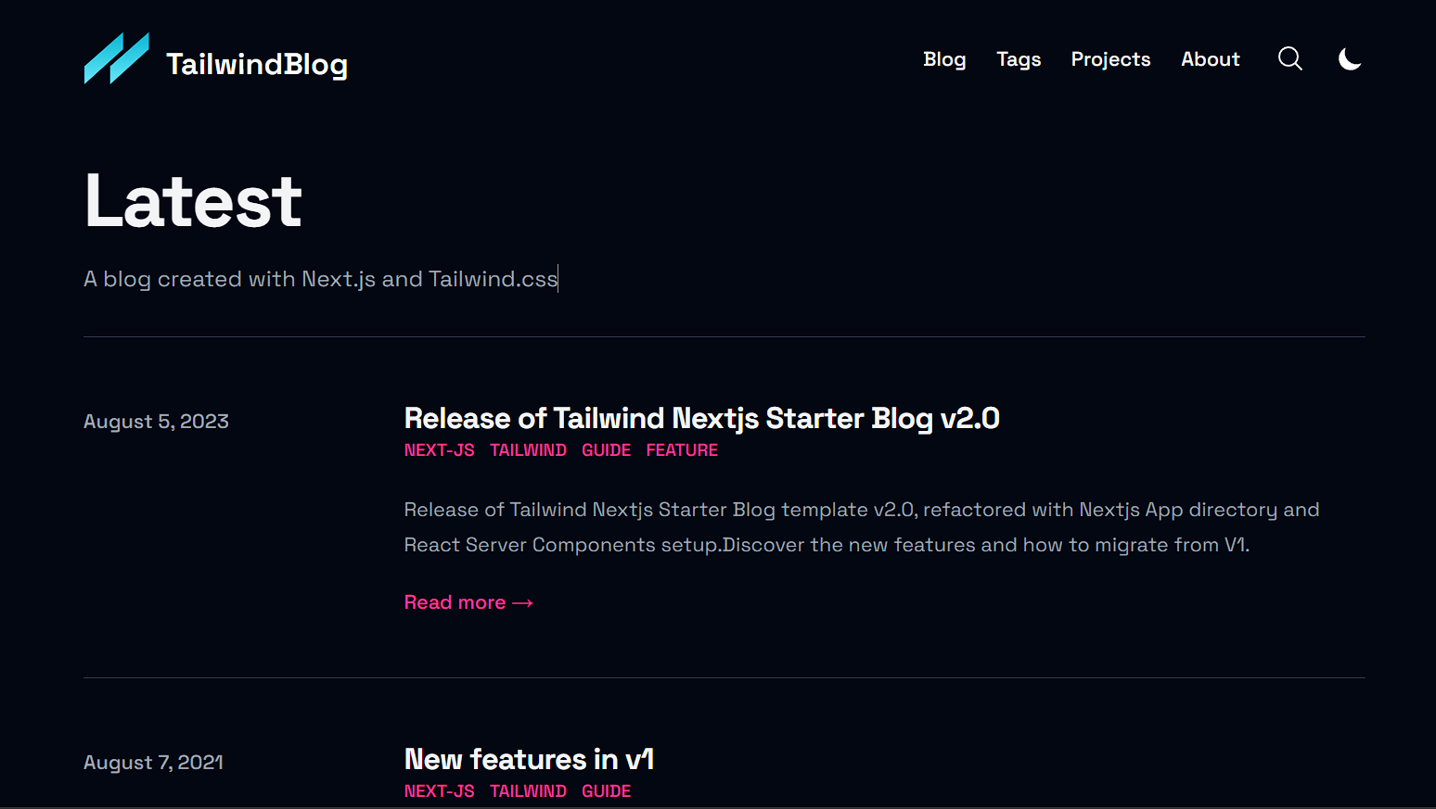Click the Latest heading

click(x=192, y=199)
